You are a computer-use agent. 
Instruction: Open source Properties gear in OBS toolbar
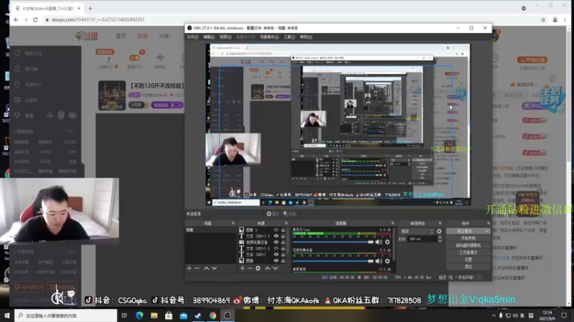(269, 214)
